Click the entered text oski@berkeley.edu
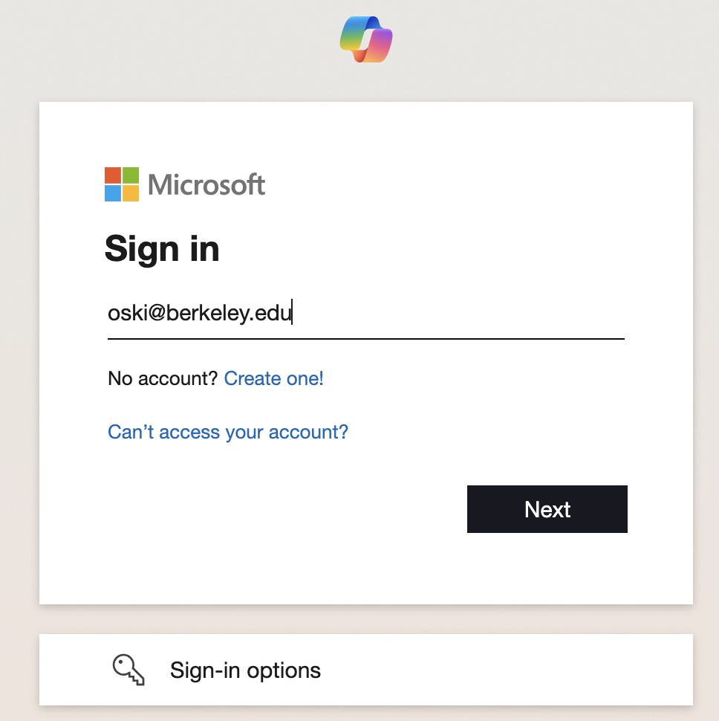The width and height of the screenshot is (719, 721). point(199,313)
